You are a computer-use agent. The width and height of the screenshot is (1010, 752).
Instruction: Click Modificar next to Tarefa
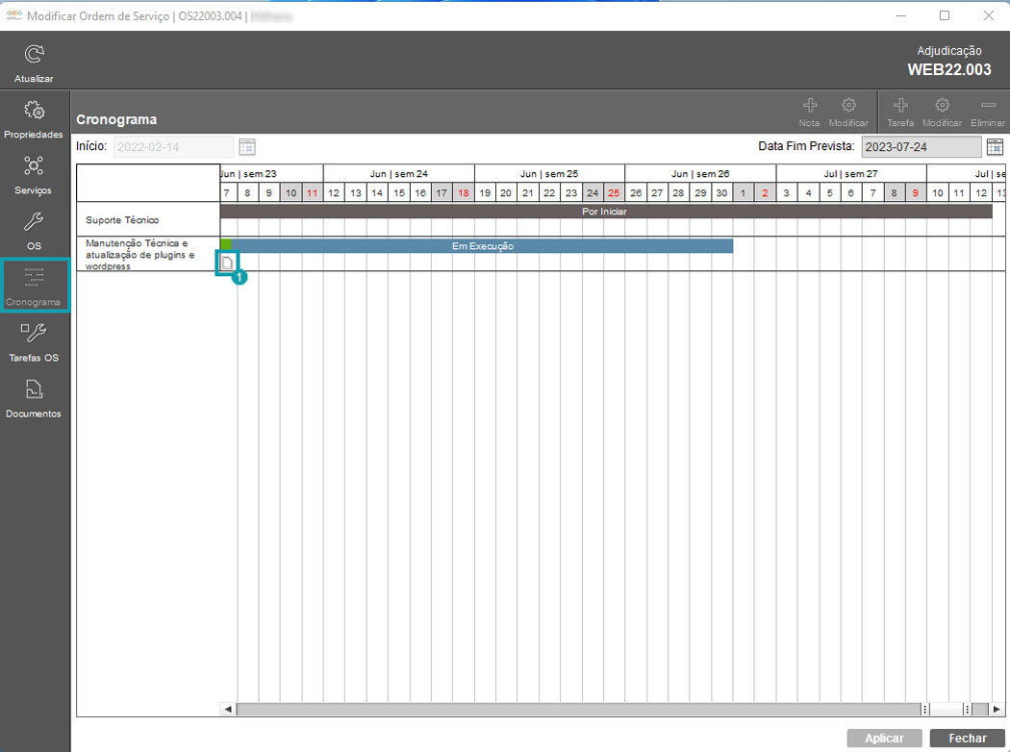coord(942,111)
